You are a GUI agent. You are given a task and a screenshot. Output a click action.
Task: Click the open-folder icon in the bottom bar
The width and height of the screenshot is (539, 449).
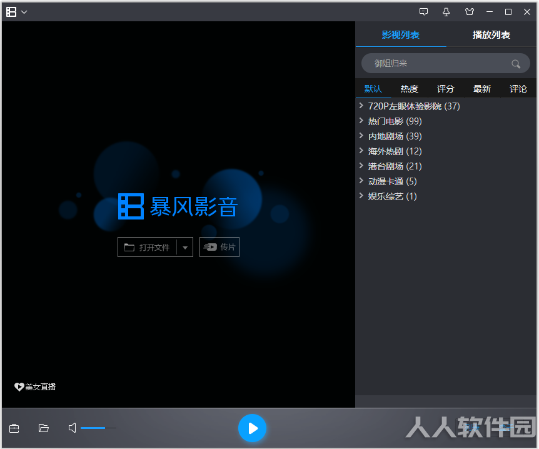43,428
